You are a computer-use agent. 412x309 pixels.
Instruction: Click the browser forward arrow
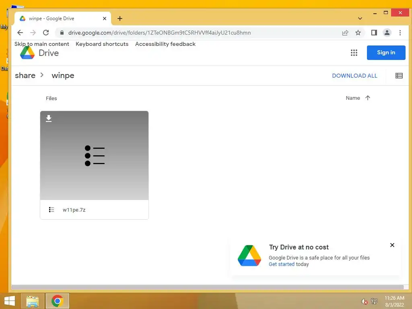(x=33, y=33)
